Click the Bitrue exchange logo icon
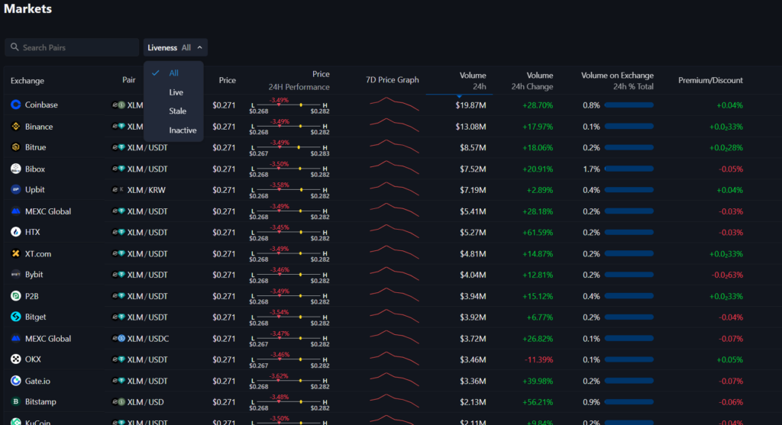 coord(16,147)
